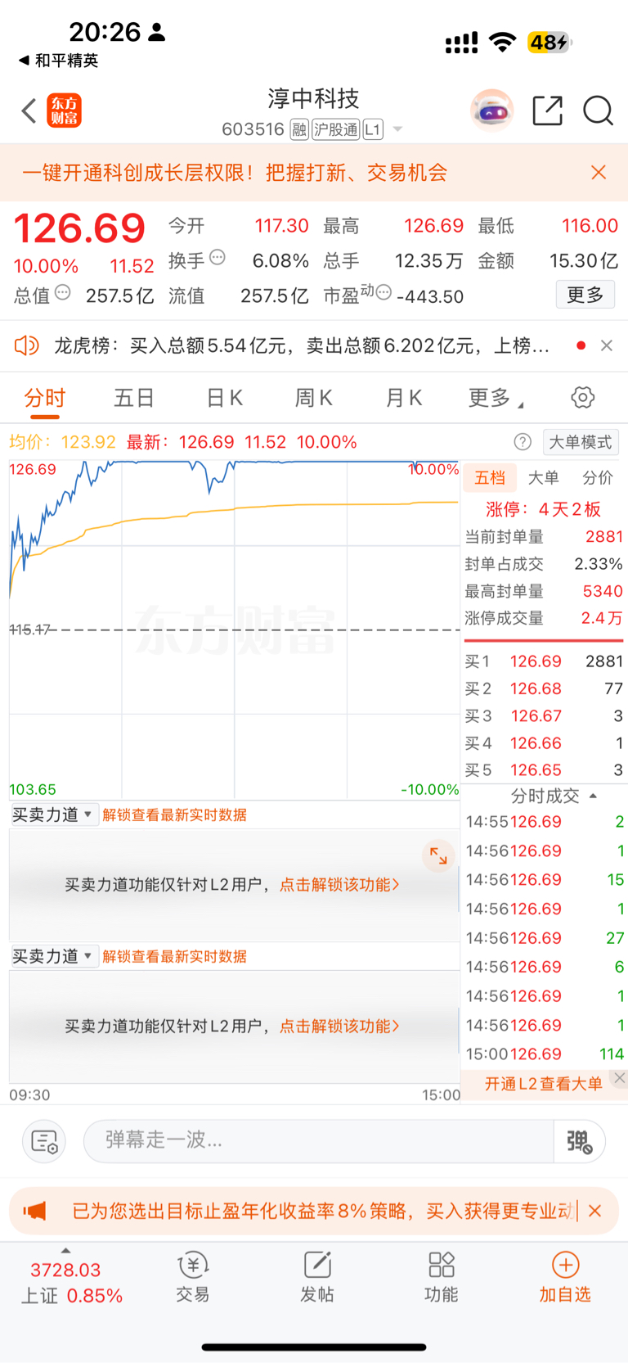Open the danmaku list settings icon
The height and width of the screenshot is (1363, 628).
click(x=44, y=1140)
